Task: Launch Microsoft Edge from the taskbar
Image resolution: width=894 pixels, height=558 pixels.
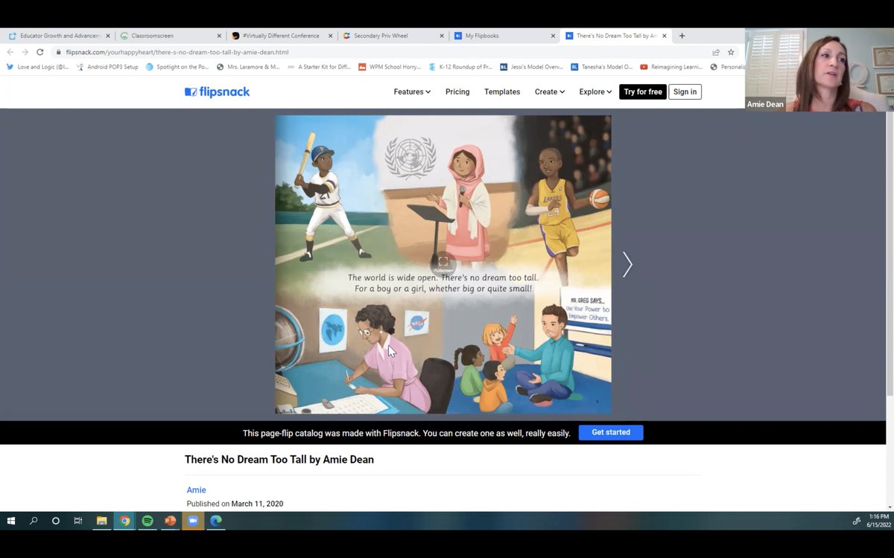Action: [216, 521]
